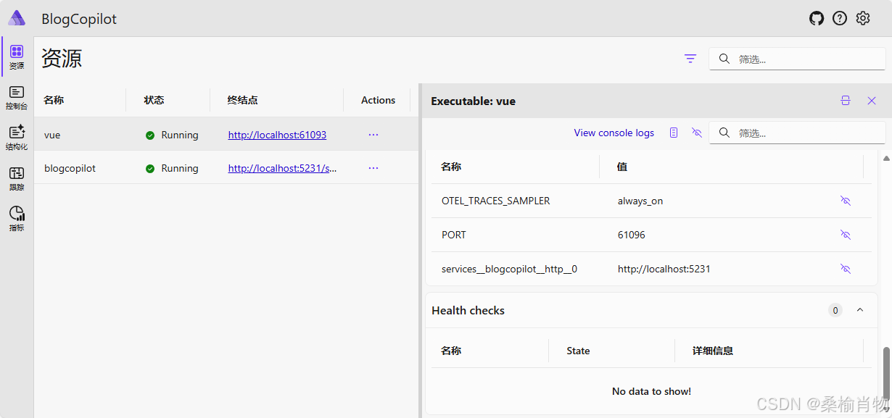The image size is (892, 418).
Task: Open the help question-mark icon
Action: tap(840, 18)
